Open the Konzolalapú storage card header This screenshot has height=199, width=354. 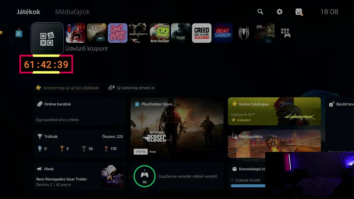249,169
